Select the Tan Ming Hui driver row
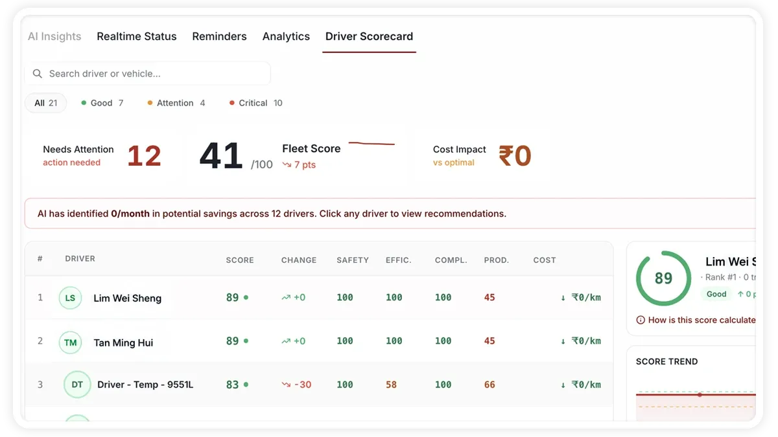The height and width of the screenshot is (437, 778). tap(319, 342)
